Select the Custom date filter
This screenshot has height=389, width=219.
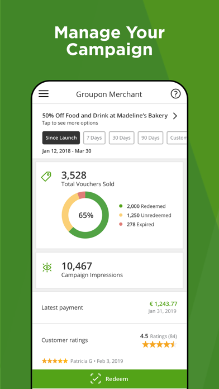pyautogui.click(x=177, y=138)
